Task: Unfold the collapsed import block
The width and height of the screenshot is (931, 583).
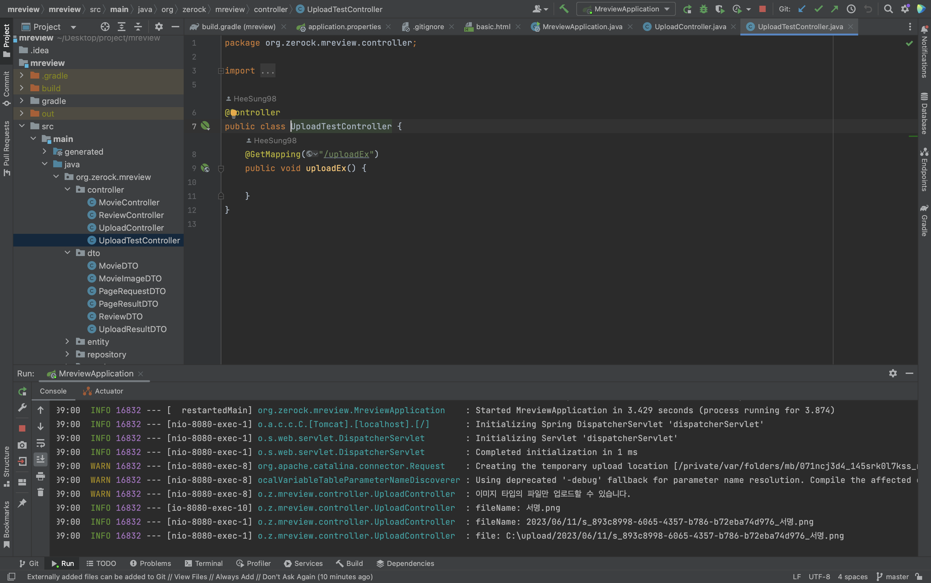Action: [x=221, y=71]
